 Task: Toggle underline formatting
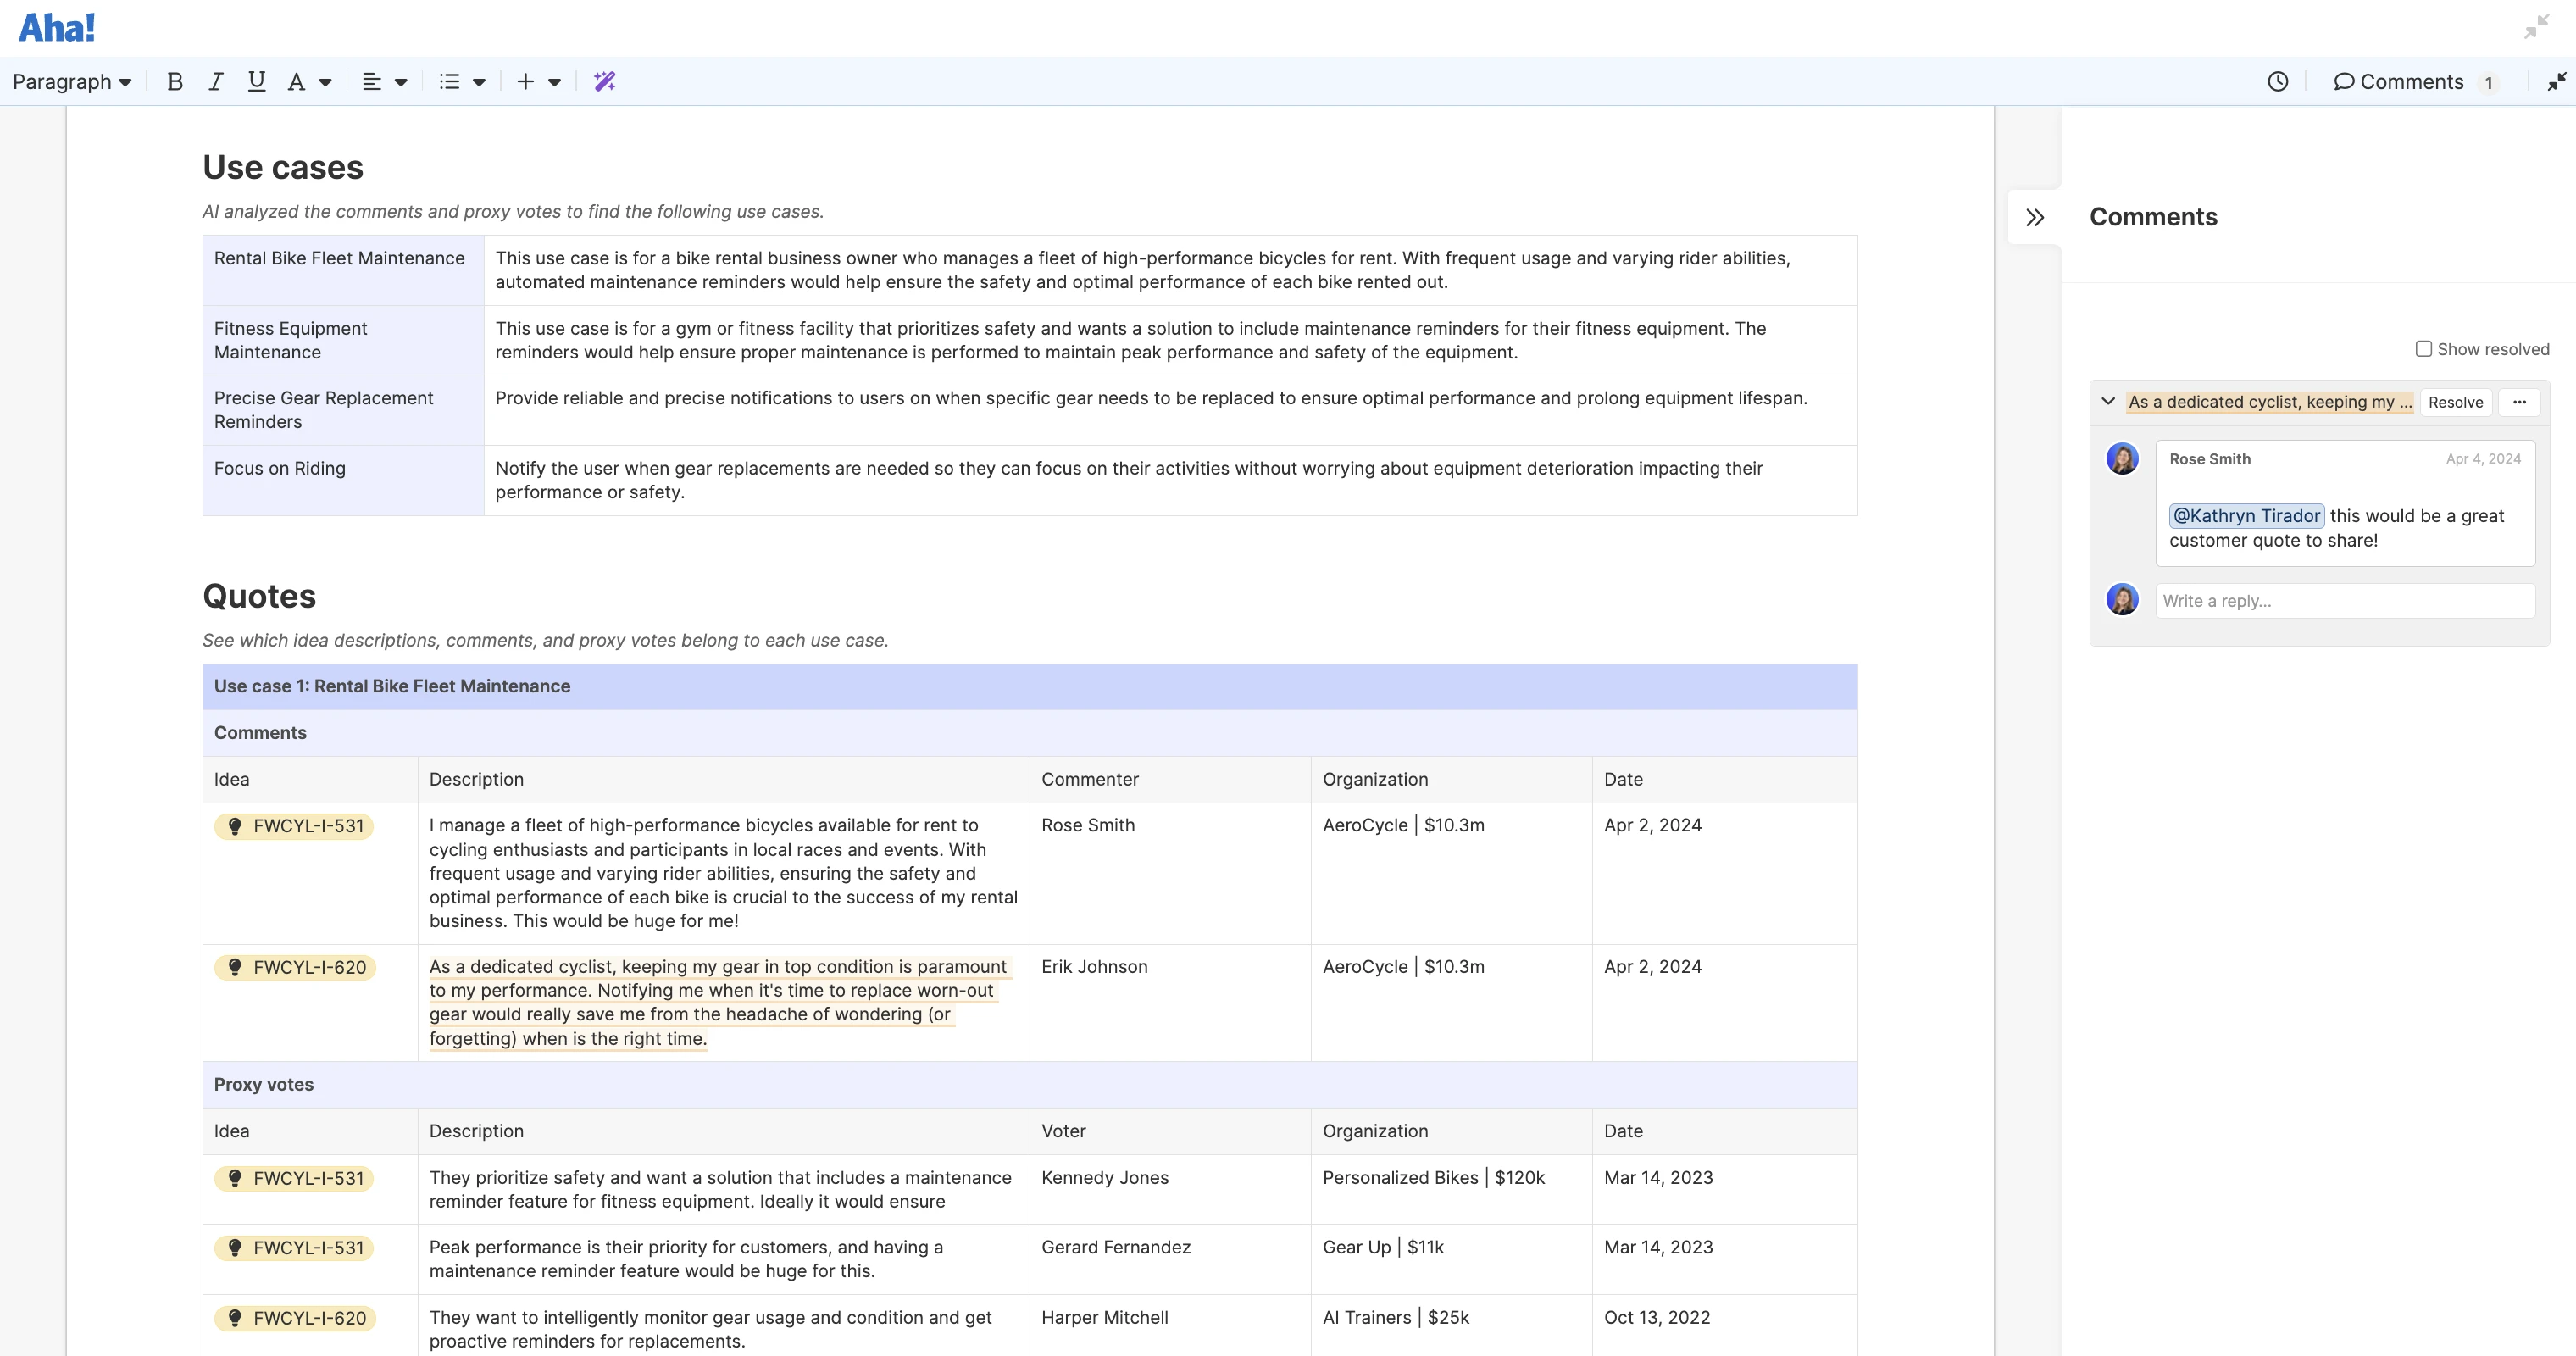[256, 82]
